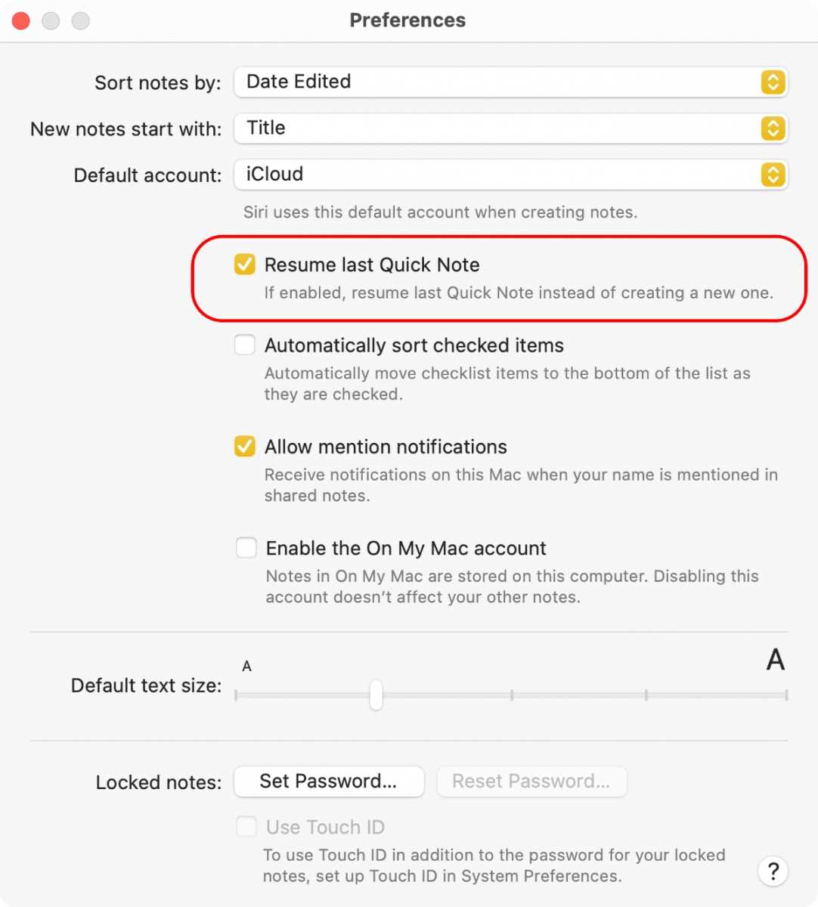
Task: Click a tick mark on the text size slider
Action: click(x=513, y=693)
